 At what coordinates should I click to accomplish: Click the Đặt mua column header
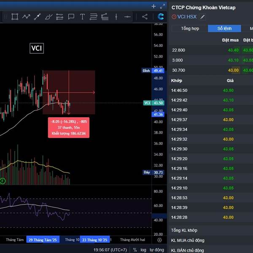click(230, 40)
